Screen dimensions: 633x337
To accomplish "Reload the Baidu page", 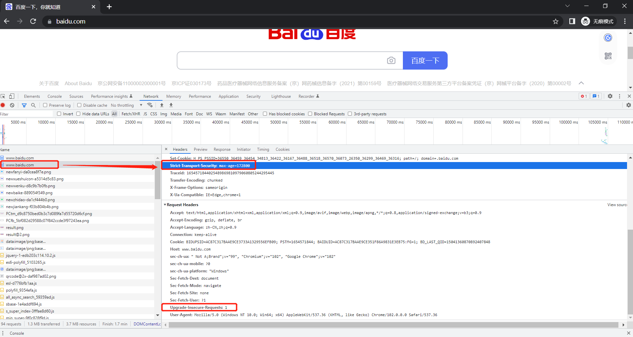I will pos(33,22).
